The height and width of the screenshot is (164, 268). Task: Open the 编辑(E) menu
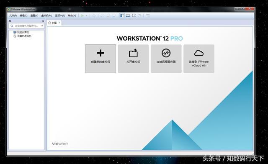coord(23,15)
